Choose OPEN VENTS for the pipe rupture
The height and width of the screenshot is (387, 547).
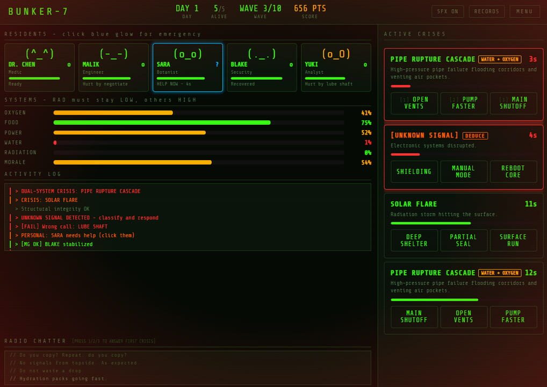click(413, 103)
